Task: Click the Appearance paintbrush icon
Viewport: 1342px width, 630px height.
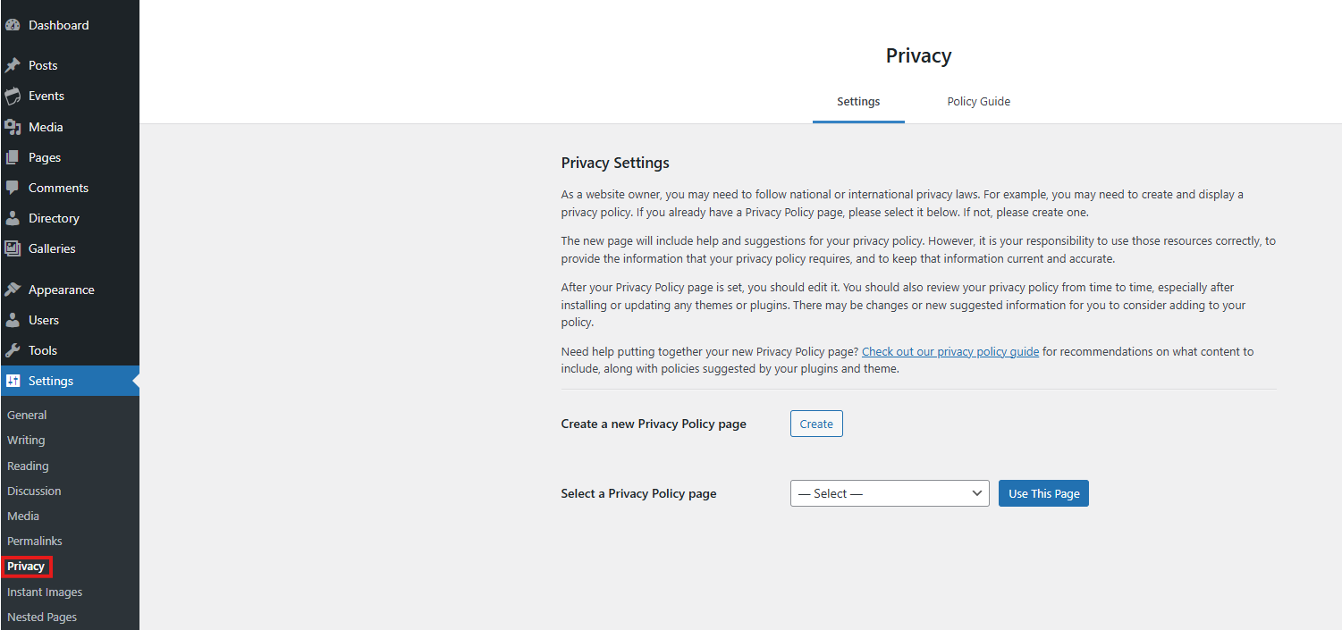Action: (13, 290)
